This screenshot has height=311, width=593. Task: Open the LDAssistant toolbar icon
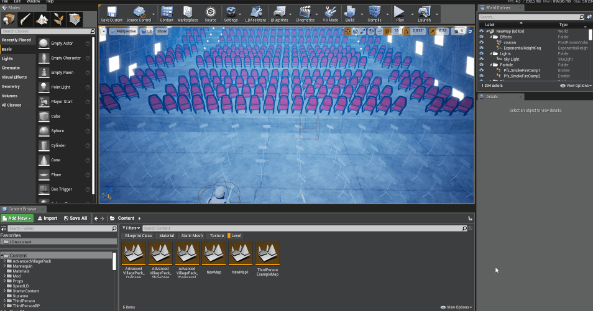tap(255, 14)
